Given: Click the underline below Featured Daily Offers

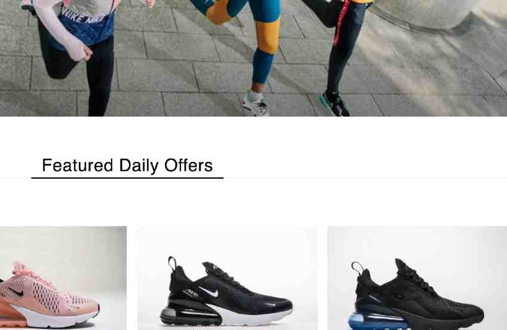Looking at the screenshot, I should click(x=127, y=178).
